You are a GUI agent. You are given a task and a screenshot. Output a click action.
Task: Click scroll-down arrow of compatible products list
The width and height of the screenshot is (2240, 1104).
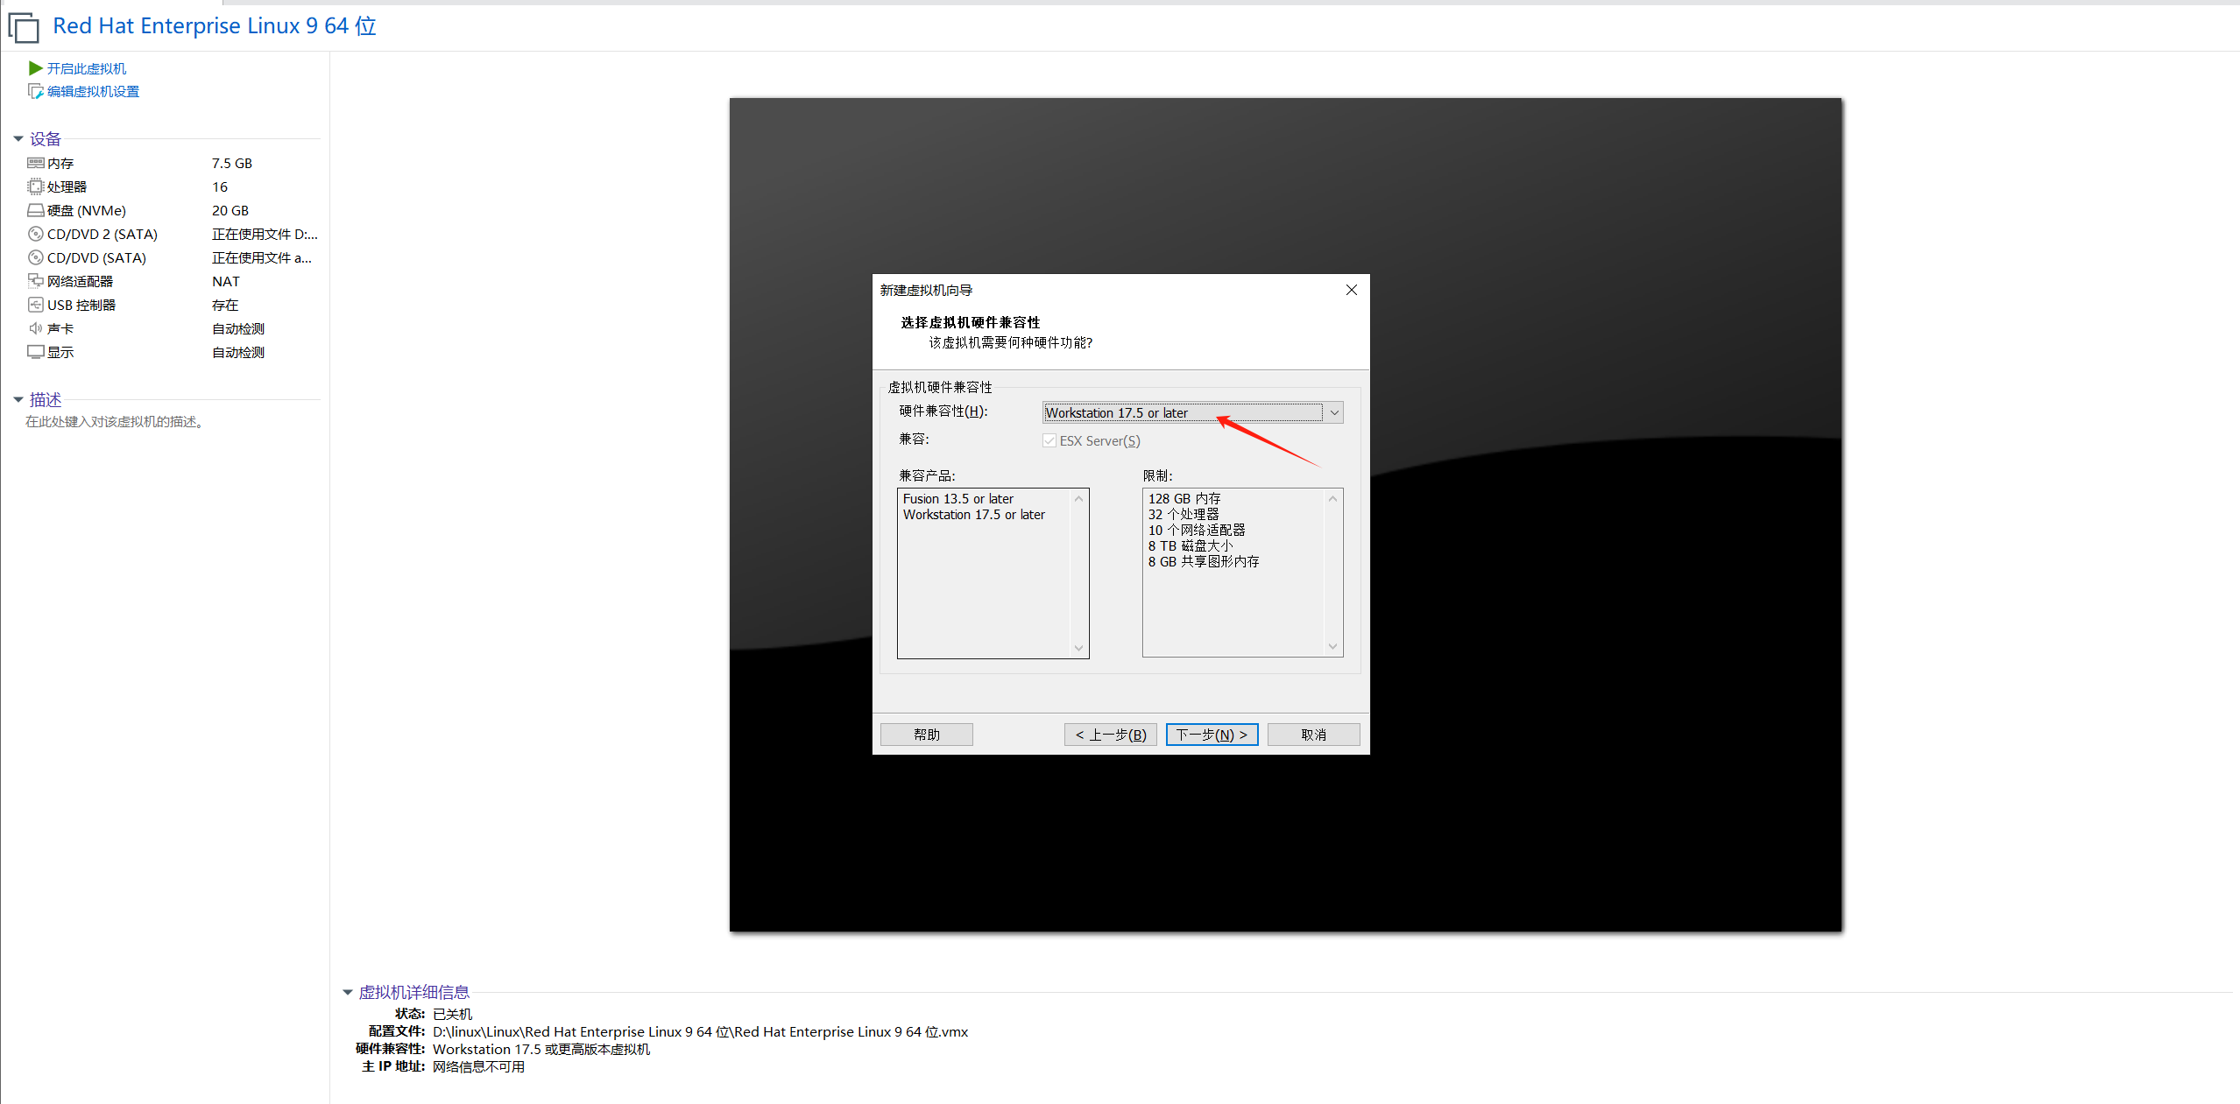pyautogui.click(x=1079, y=649)
